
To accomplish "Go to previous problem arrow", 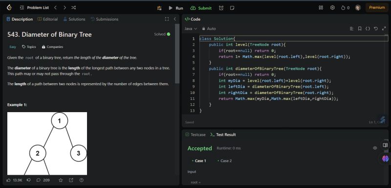I will (55, 8).
